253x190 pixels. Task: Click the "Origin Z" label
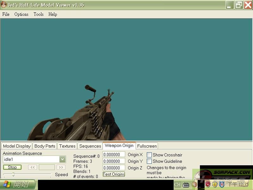[135, 168]
